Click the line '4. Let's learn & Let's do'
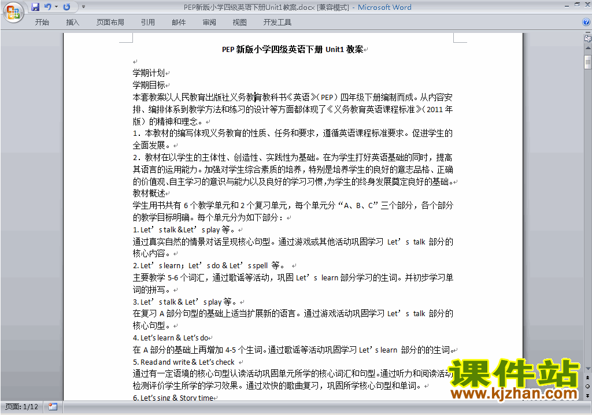Viewport: 592px width, 415px height. pyautogui.click(x=171, y=338)
